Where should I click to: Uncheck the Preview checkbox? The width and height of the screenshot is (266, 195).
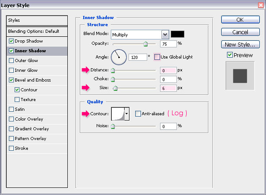tap(229, 55)
